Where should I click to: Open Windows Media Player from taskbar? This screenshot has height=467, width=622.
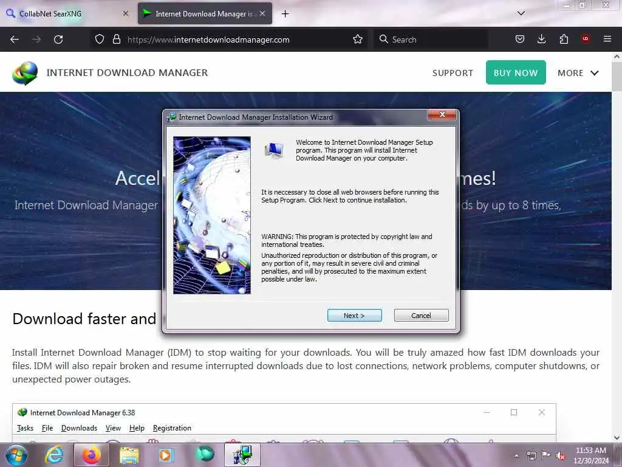tap(166, 455)
